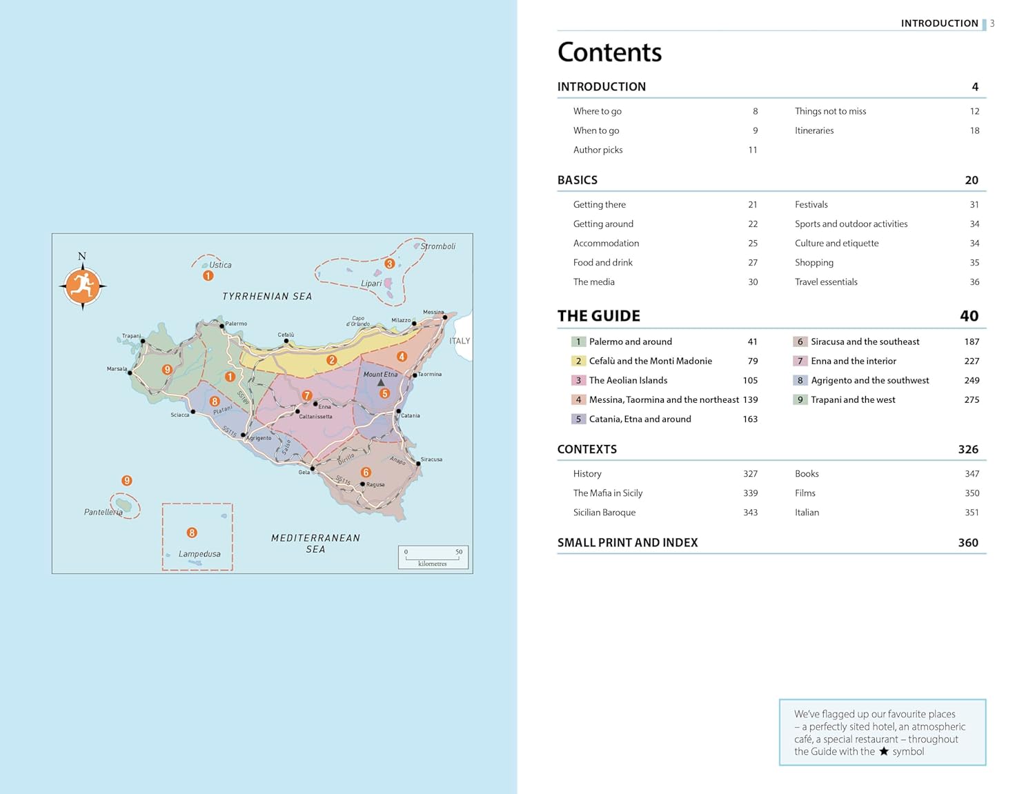
Task: Select map marker 3 near Lipari
Action: (x=390, y=264)
